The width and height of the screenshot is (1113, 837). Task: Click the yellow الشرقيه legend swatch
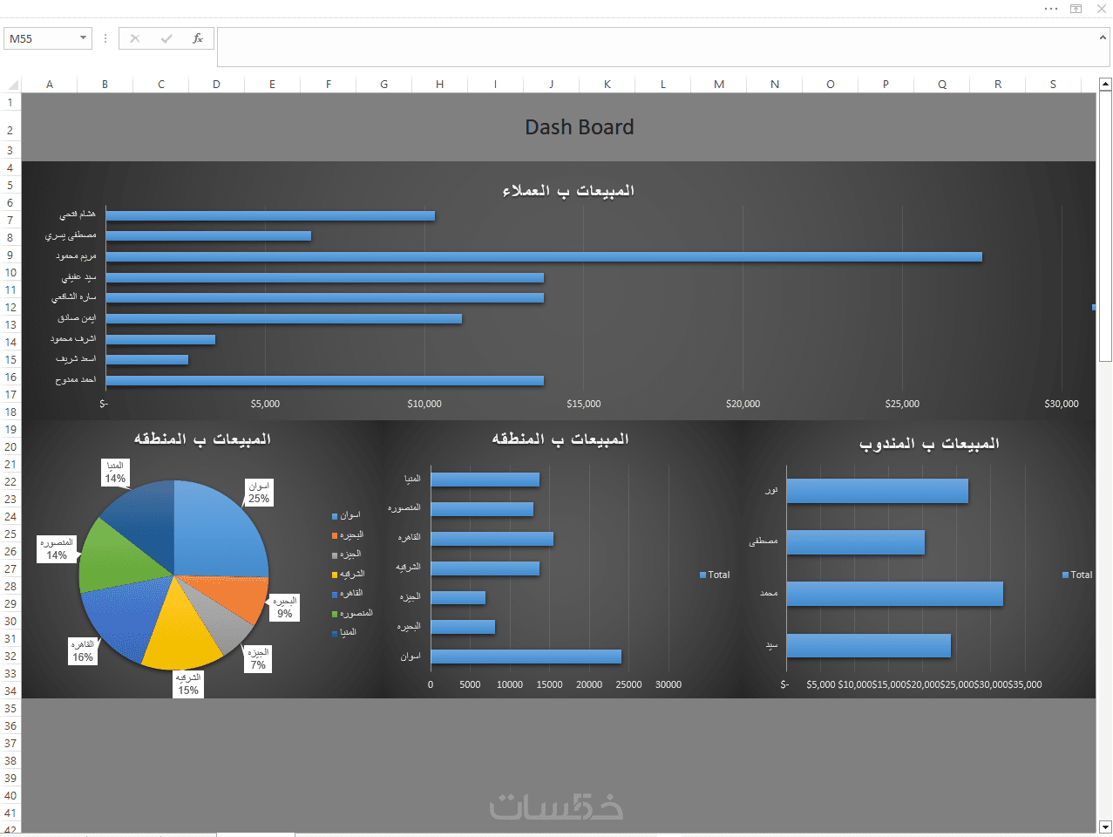pyautogui.click(x=335, y=575)
